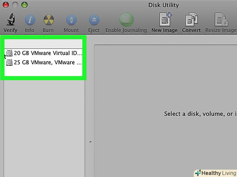Click the red close window button
This screenshot has height=177, width=237.
6,5
